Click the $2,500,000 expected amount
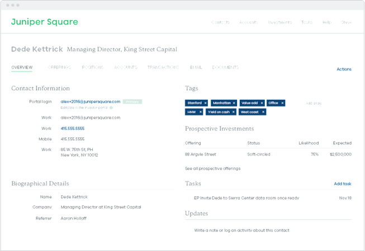 (340, 155)
